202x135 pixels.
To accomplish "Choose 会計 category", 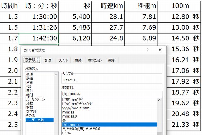I will (39, 87).
